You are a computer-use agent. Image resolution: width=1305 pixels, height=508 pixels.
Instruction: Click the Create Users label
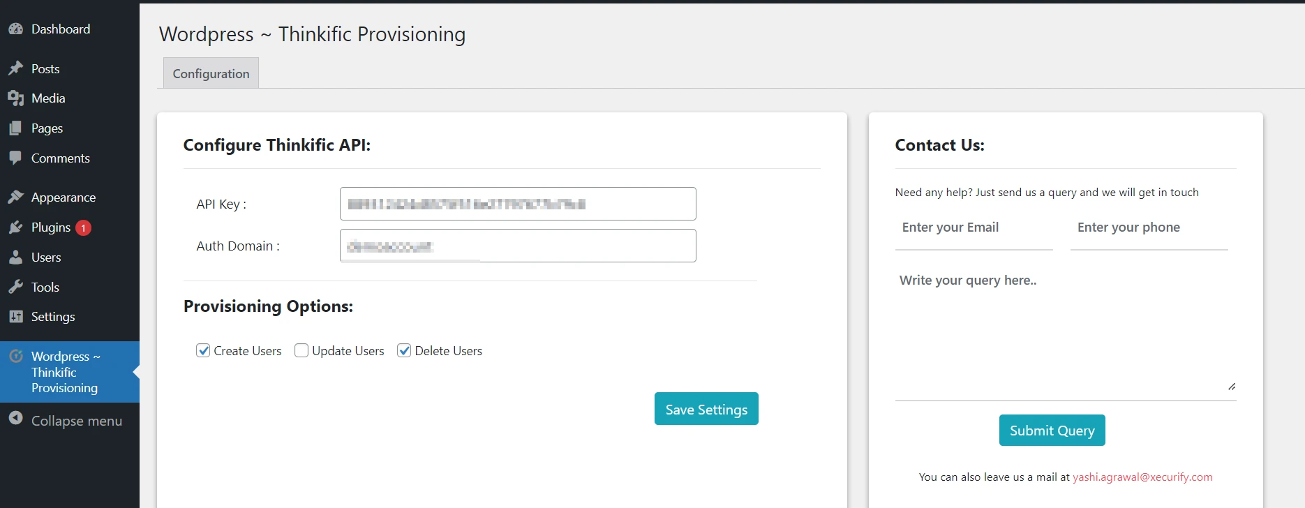point(248,351)
